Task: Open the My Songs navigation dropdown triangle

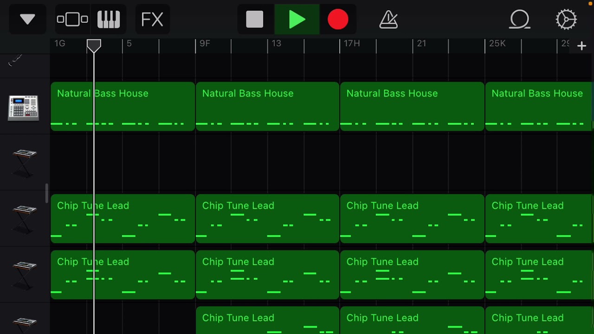Action: (x=27, y=19)
